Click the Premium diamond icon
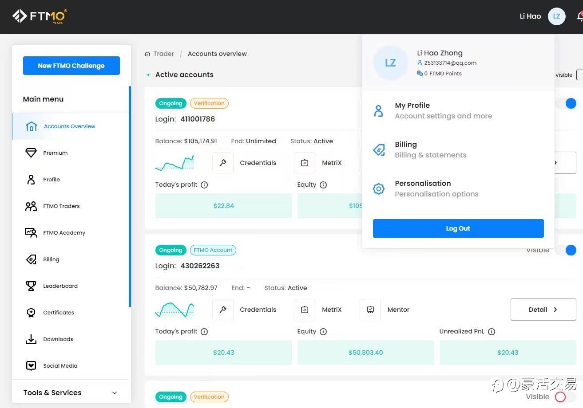This screenshot has height=408, width=583. pyautogui.click(x=31, y=153)
